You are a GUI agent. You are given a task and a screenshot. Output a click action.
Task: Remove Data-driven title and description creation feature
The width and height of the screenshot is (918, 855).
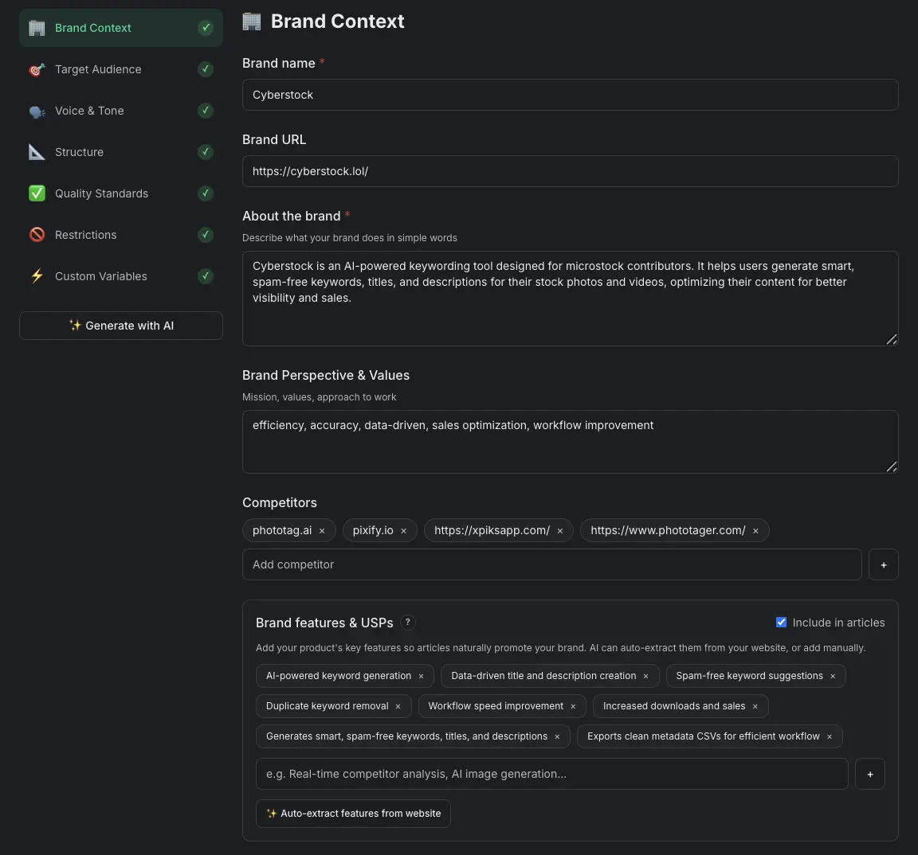(x=645, y=676)
